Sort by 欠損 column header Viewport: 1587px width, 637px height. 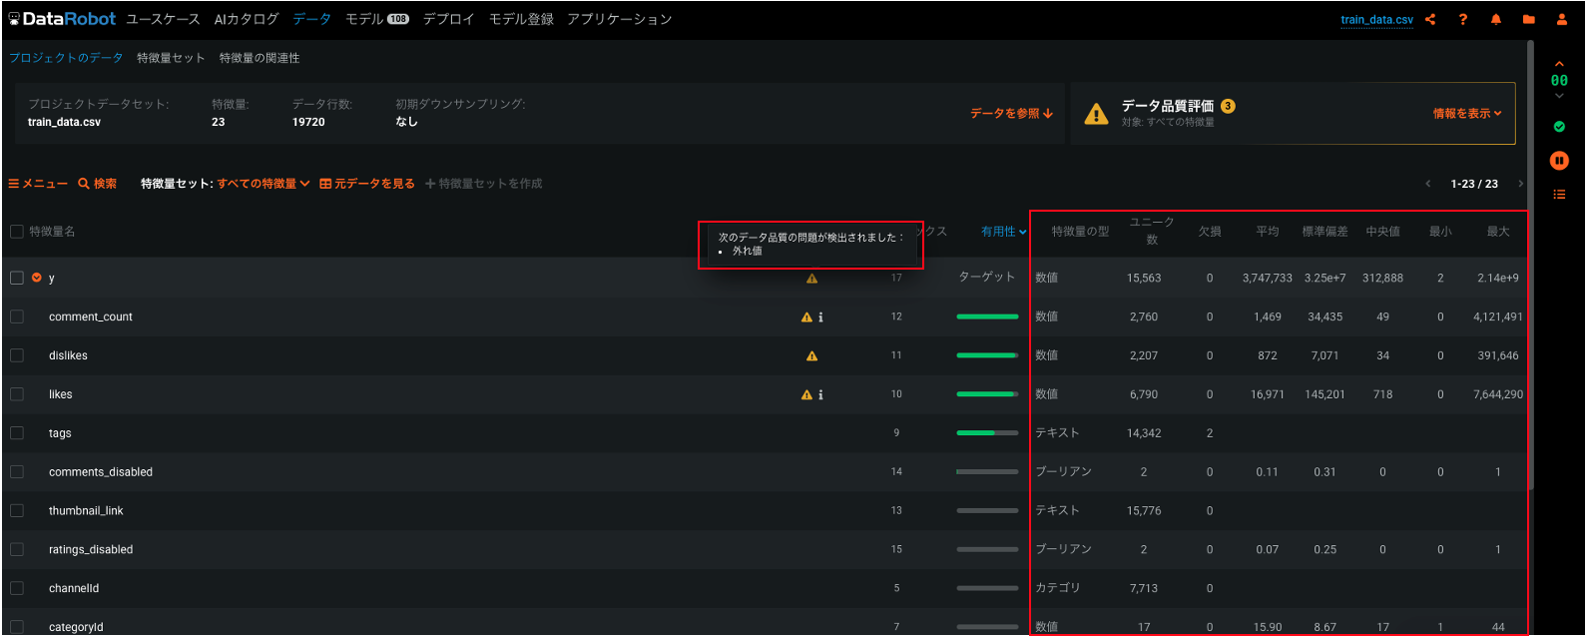tap(1210, 232)
